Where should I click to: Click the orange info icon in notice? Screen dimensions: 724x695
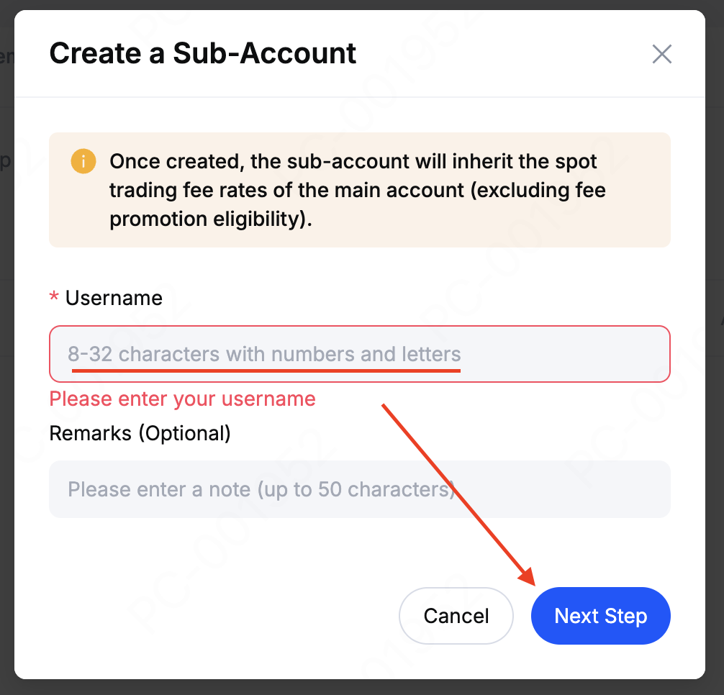[x=83, y=161]
